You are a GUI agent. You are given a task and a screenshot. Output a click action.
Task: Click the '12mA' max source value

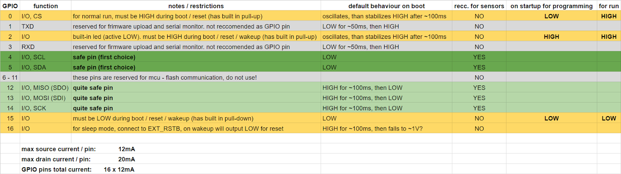pos(127,149)
